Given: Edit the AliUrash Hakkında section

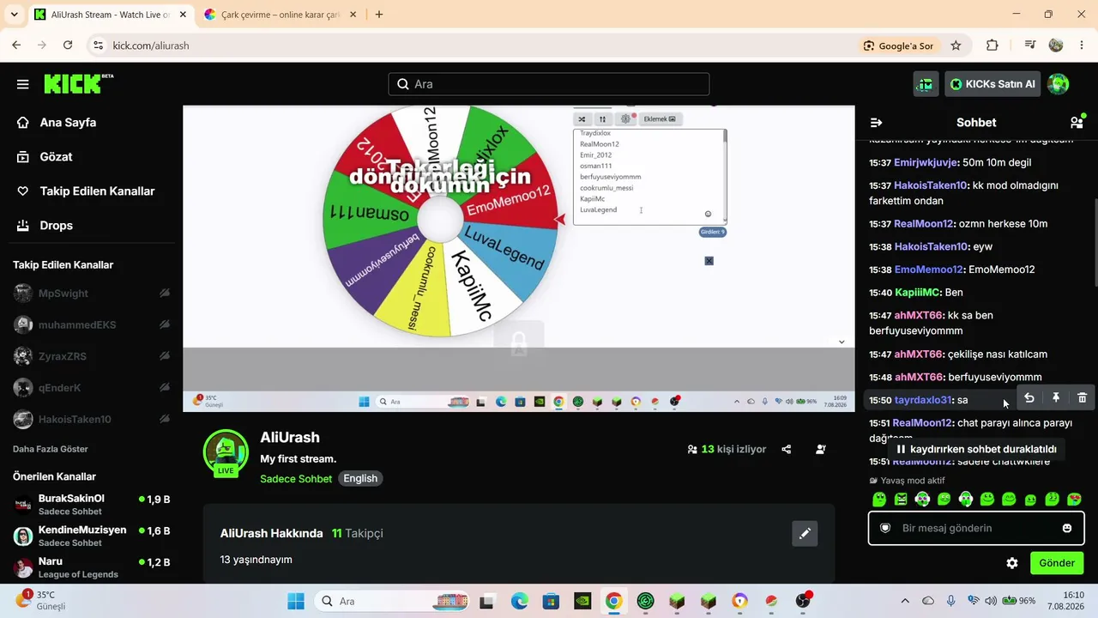Looking at the screenshot, I should tap(805, 533).
